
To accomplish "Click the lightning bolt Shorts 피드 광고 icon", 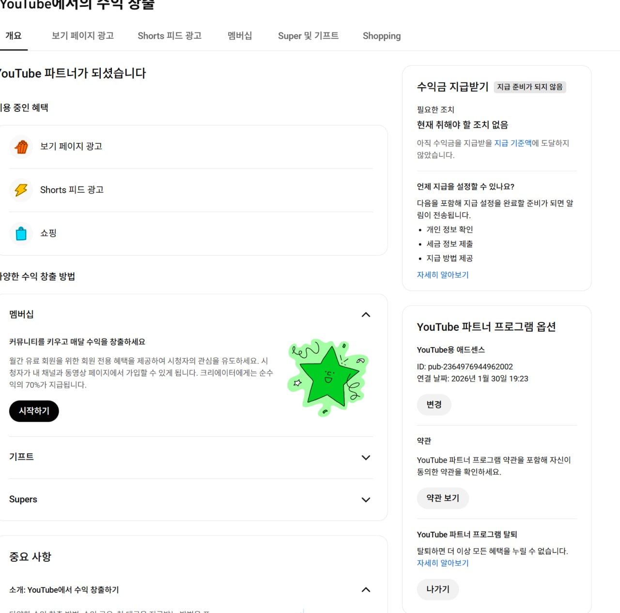I will point(21,190).
